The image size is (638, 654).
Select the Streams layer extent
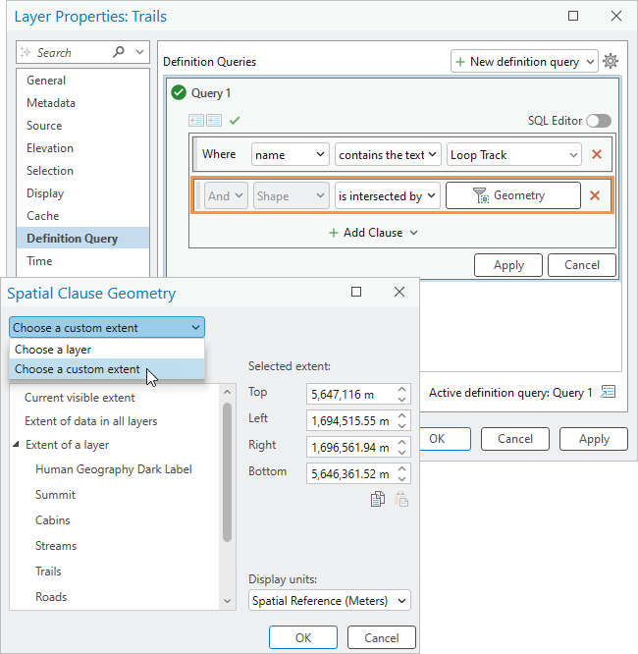56,546
